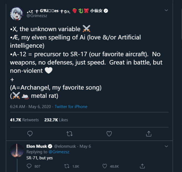Viewport: 182px width, 172px height.
Task: Click the Twitter for iPhone link
Action: coord(71,107)
